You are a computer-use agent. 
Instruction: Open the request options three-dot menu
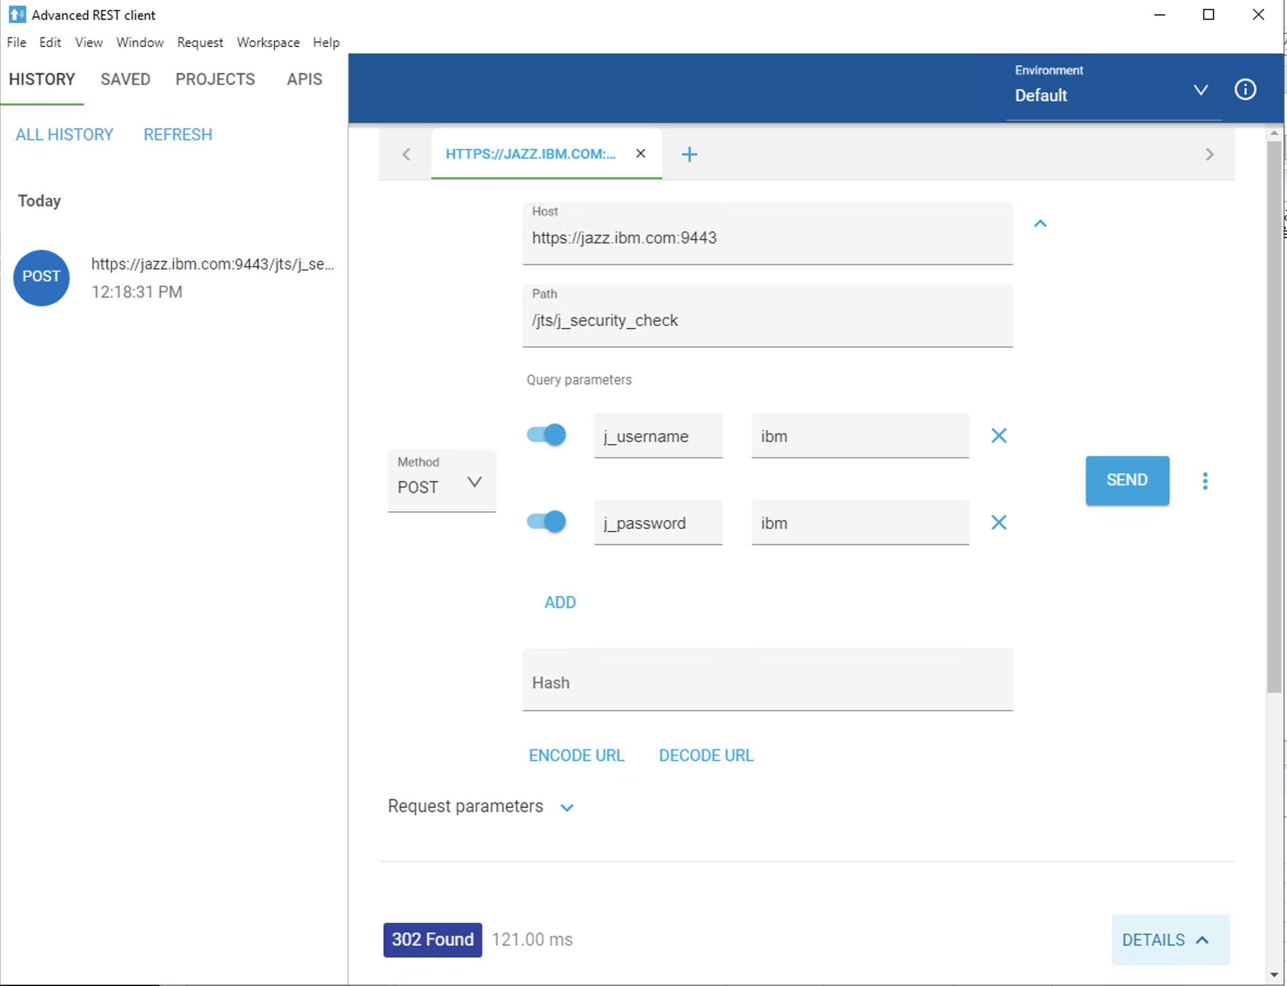click(x=1205, y=481)
